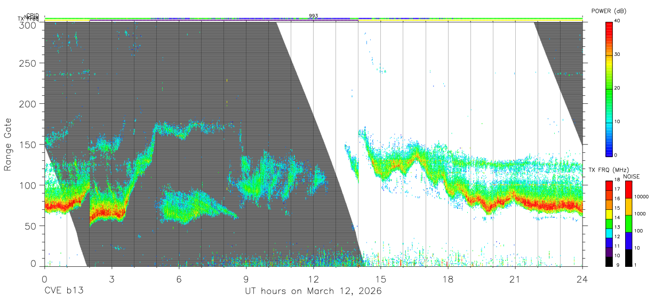Click the NOISE legend title
Viewport: 655px width, 302px height.
(x=632, y=176)
